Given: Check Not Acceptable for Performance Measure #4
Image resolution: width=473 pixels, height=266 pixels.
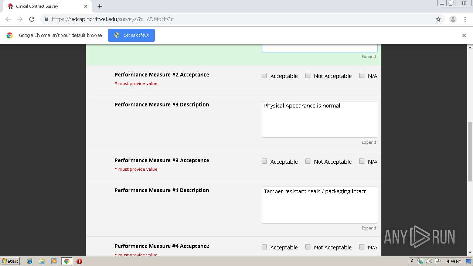Looking at the screenshot, I should [x=308, y=247].
